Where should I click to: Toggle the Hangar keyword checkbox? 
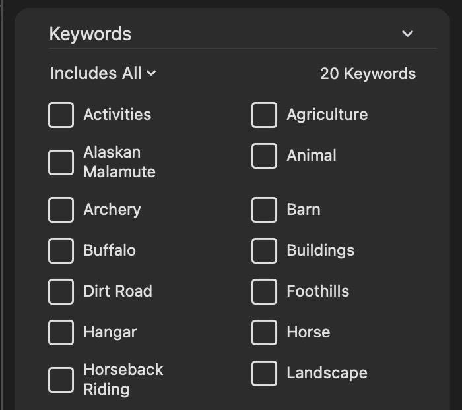point(61,332)
